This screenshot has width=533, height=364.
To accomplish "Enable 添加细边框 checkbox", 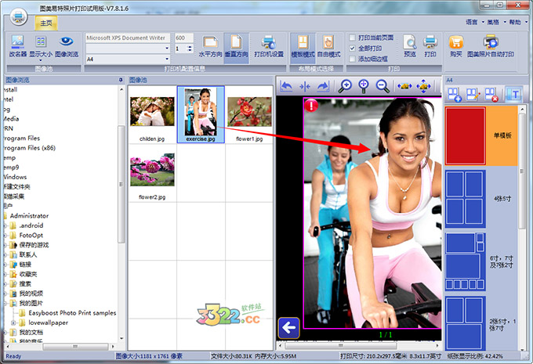I will pos(353,59).
